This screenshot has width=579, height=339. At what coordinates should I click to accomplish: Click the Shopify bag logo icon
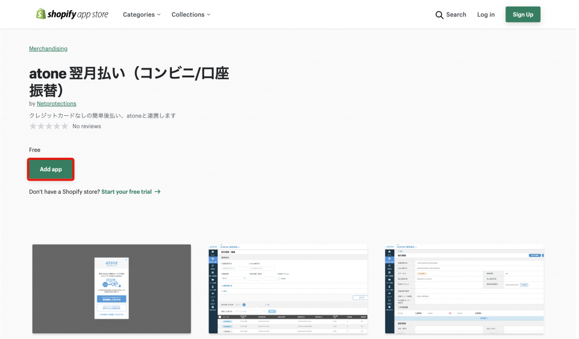(x=41, y=14)
